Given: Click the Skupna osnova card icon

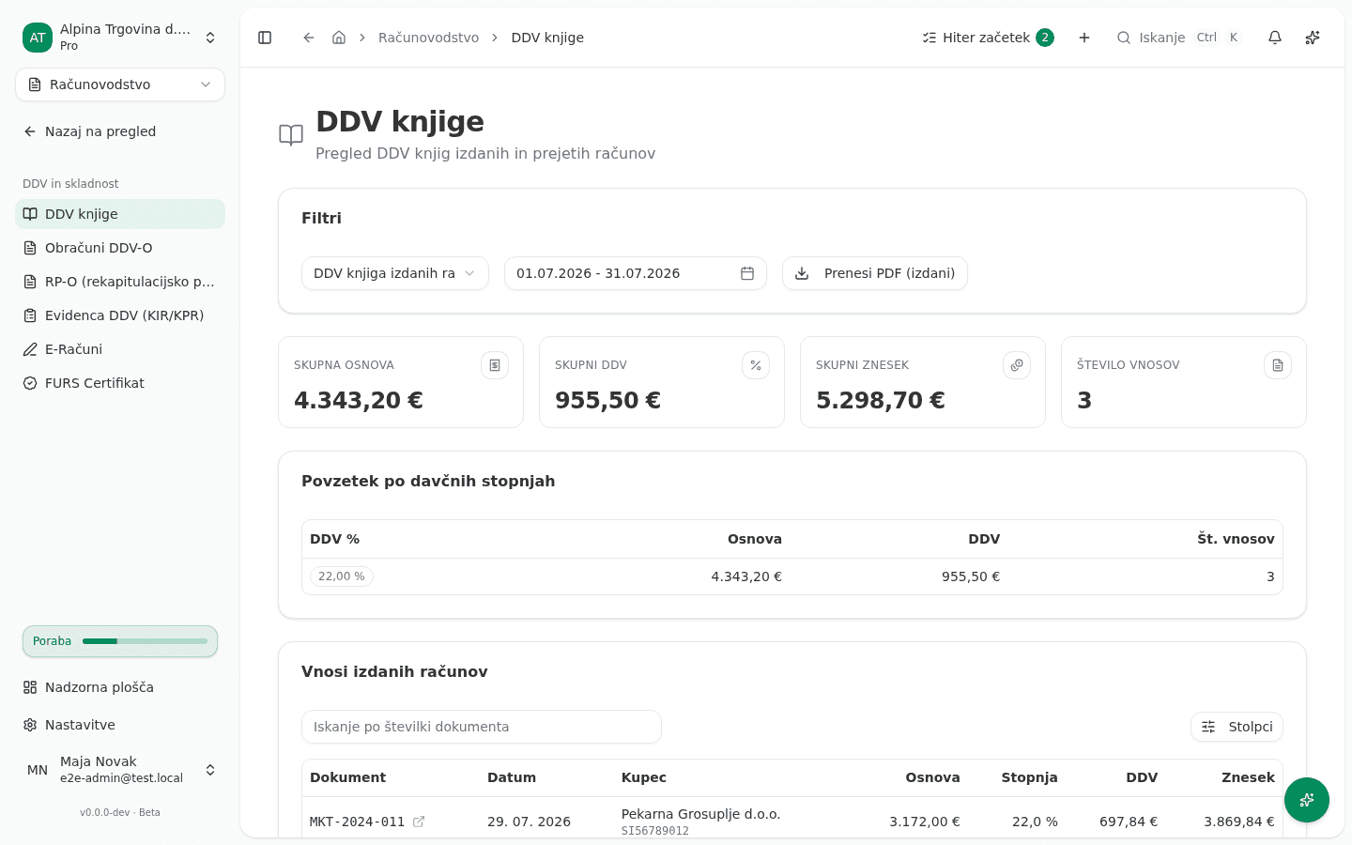Looking at the screenshot, I should pyautogui.click(x=495, y=365).
